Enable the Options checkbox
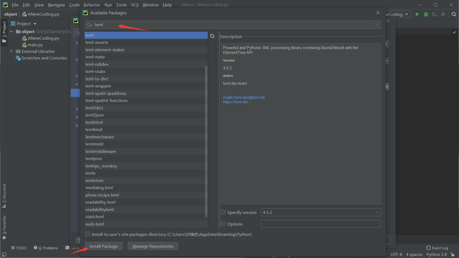459x258 pixels. point(223,224)
